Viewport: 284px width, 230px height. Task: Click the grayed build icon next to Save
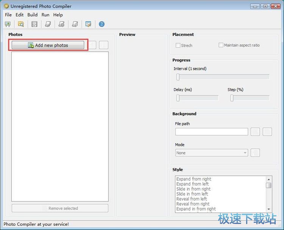[x=48, y=24]
